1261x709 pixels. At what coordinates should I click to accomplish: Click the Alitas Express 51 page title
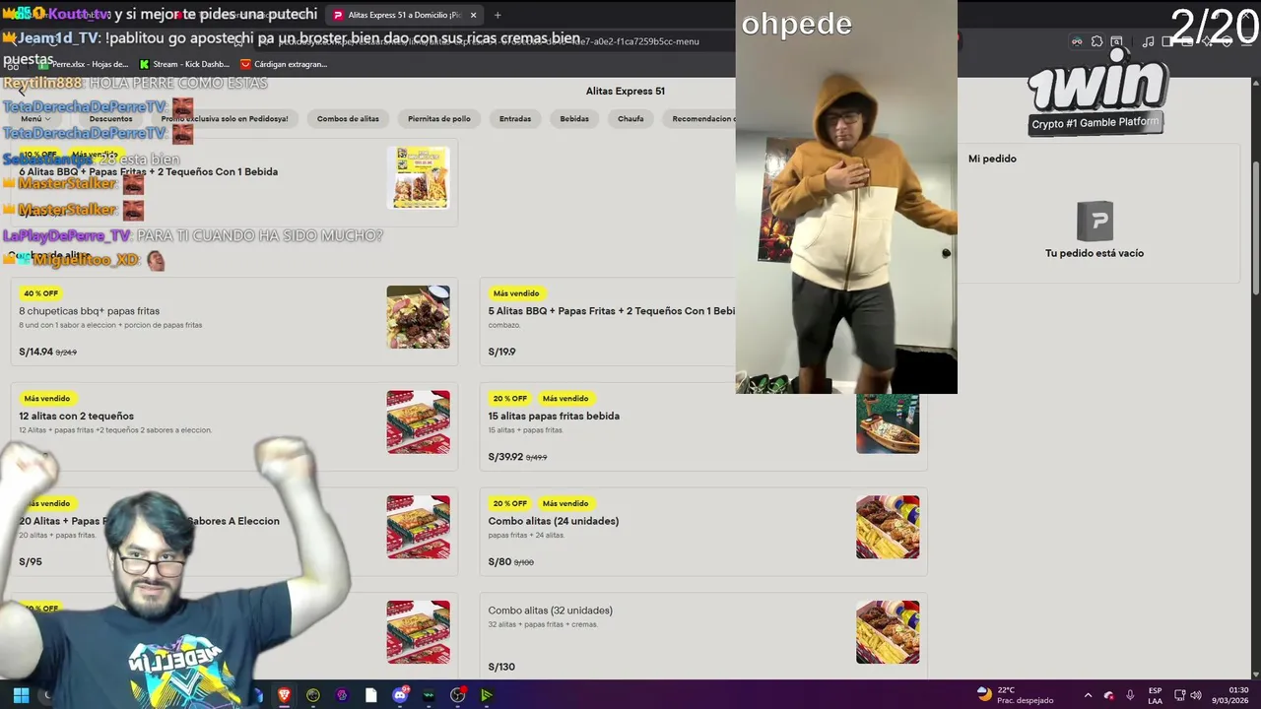(x=626, y=91)
